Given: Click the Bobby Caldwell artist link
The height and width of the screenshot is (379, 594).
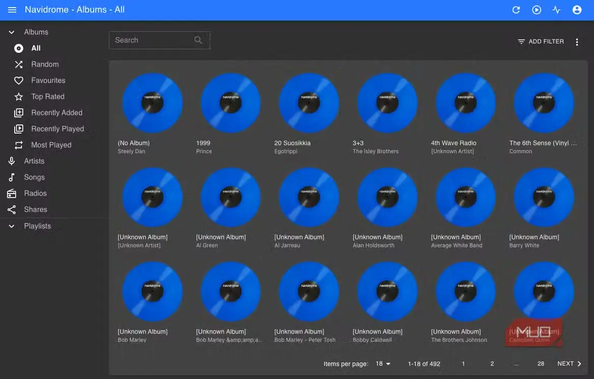Looking at the screenshot, I should point(372,339).
